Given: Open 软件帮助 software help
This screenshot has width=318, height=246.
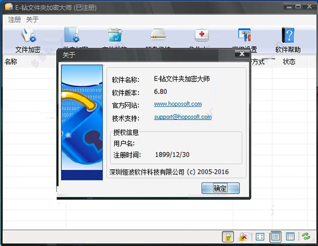Looking at the screenshot, I should [288, 41].
